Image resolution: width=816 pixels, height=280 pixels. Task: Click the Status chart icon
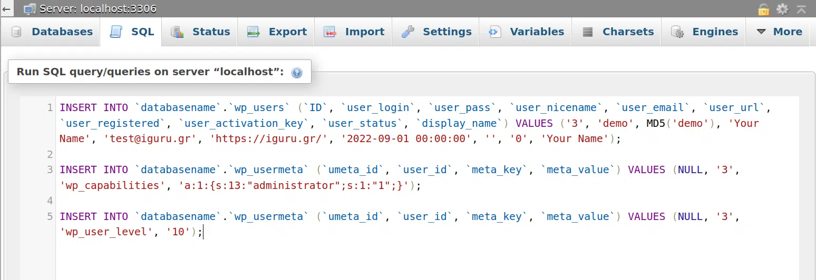177,32
